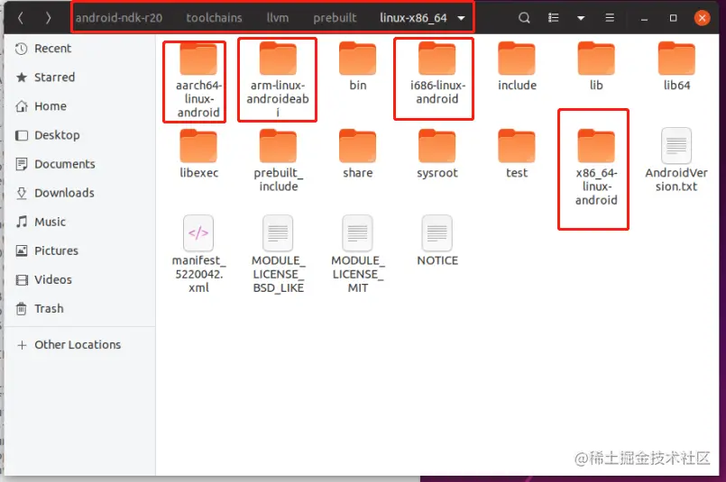Navigate to toolchains in path bar
Image resolution: width=726 pixels, height=482 pixels.
214,18
